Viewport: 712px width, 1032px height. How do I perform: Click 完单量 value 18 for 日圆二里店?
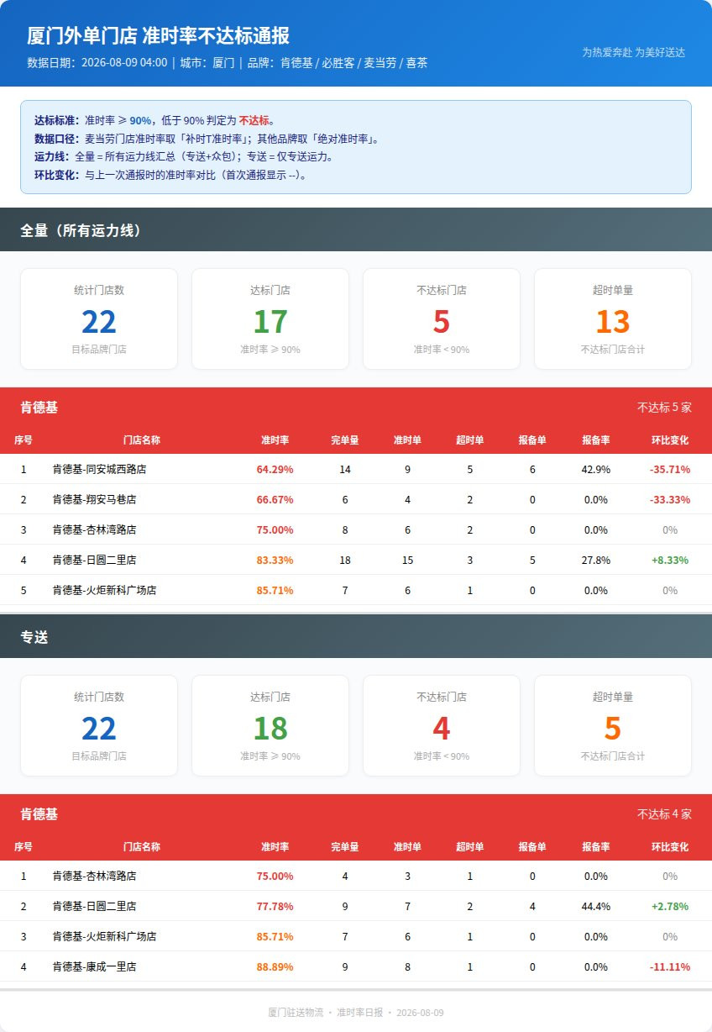point(345,560)
